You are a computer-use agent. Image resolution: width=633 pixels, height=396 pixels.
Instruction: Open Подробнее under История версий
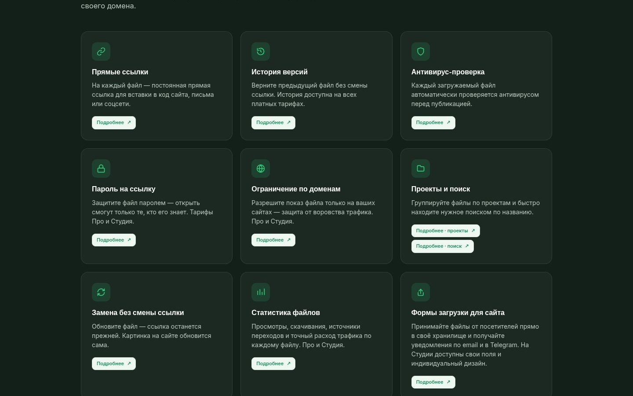click(x=273, y=123)
